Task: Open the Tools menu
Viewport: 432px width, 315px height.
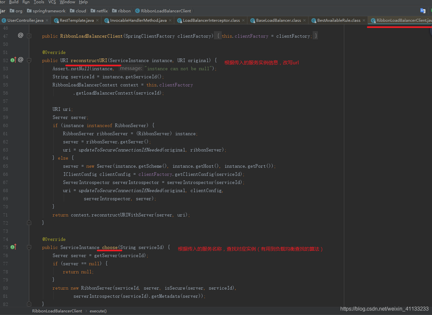Action: 39,2
